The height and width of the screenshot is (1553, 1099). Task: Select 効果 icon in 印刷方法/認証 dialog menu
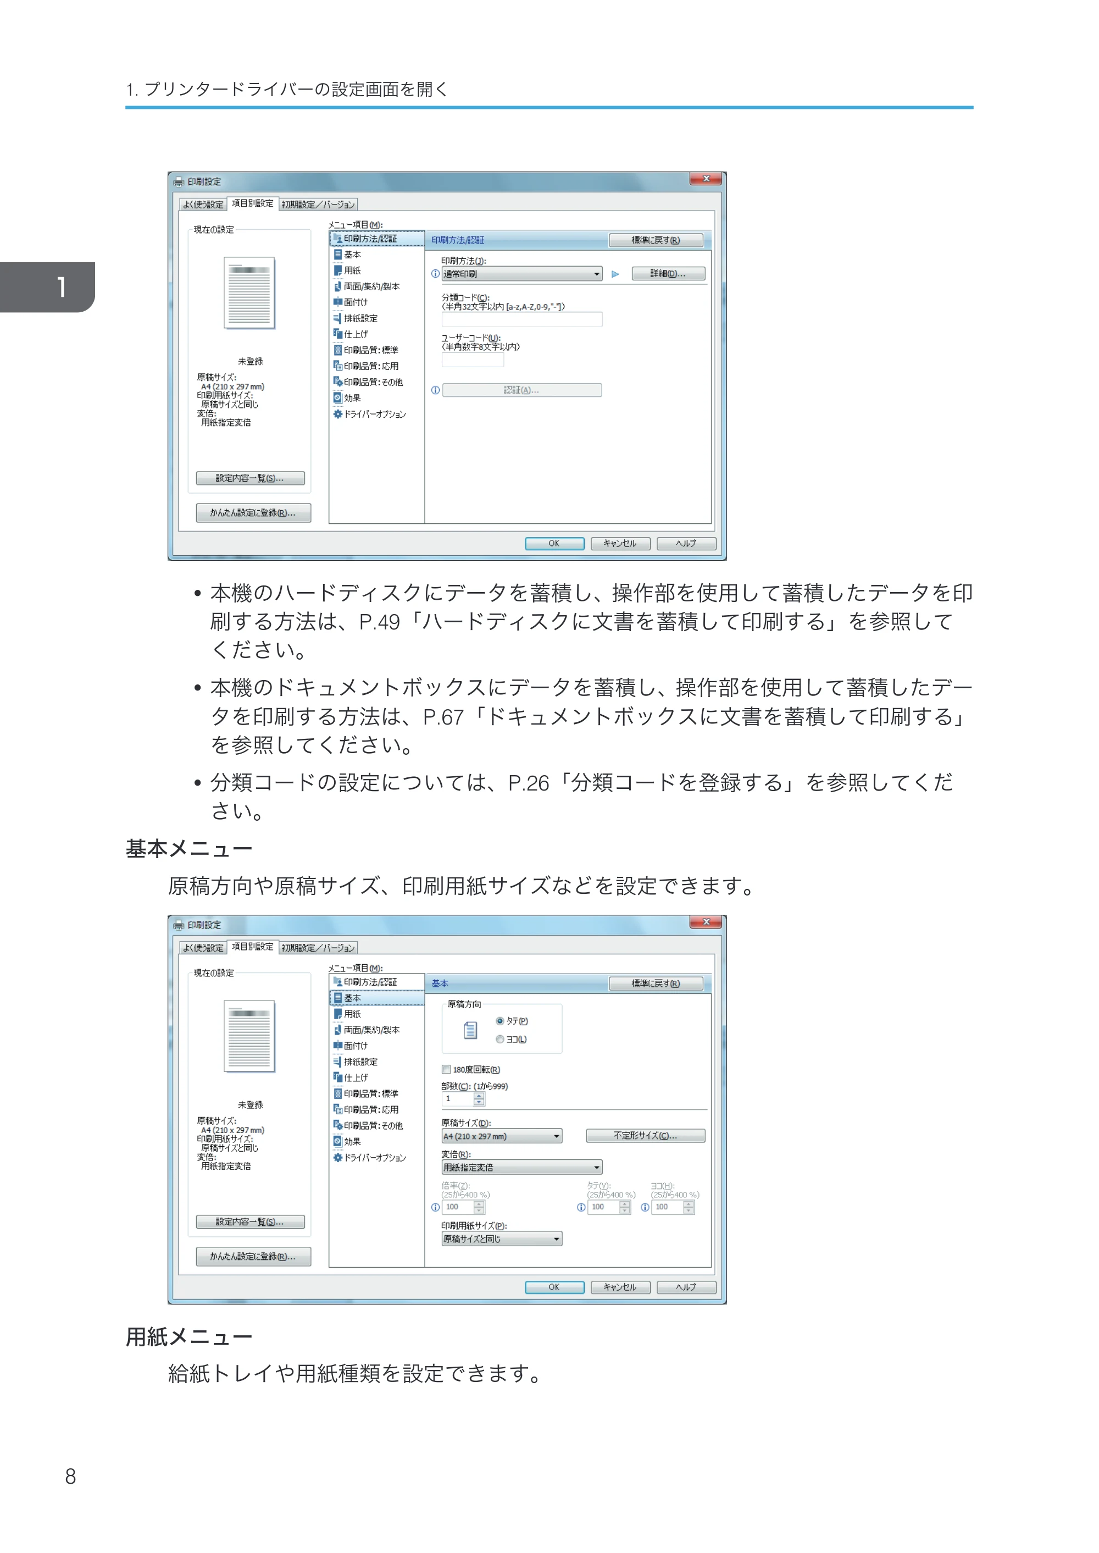click(338, 398)
